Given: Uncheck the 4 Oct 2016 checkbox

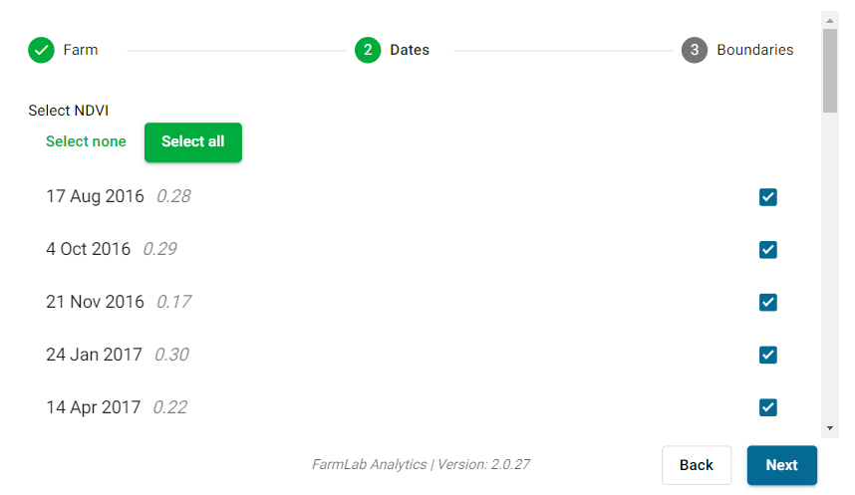Looking at the screenshot, I should coord(768,249).
